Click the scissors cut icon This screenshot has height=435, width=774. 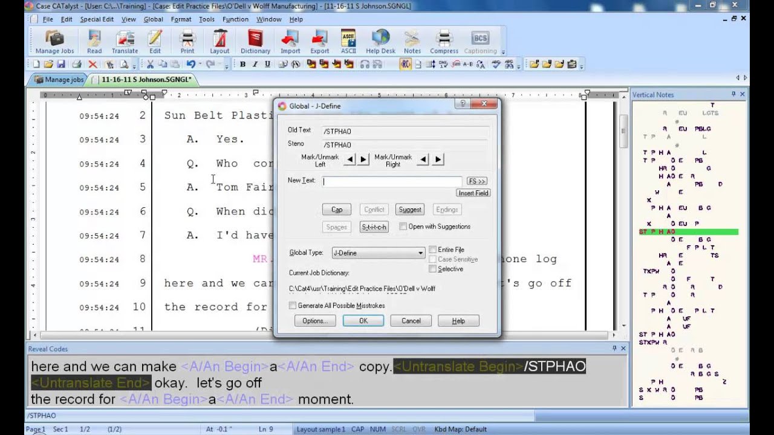pos(150,64)
